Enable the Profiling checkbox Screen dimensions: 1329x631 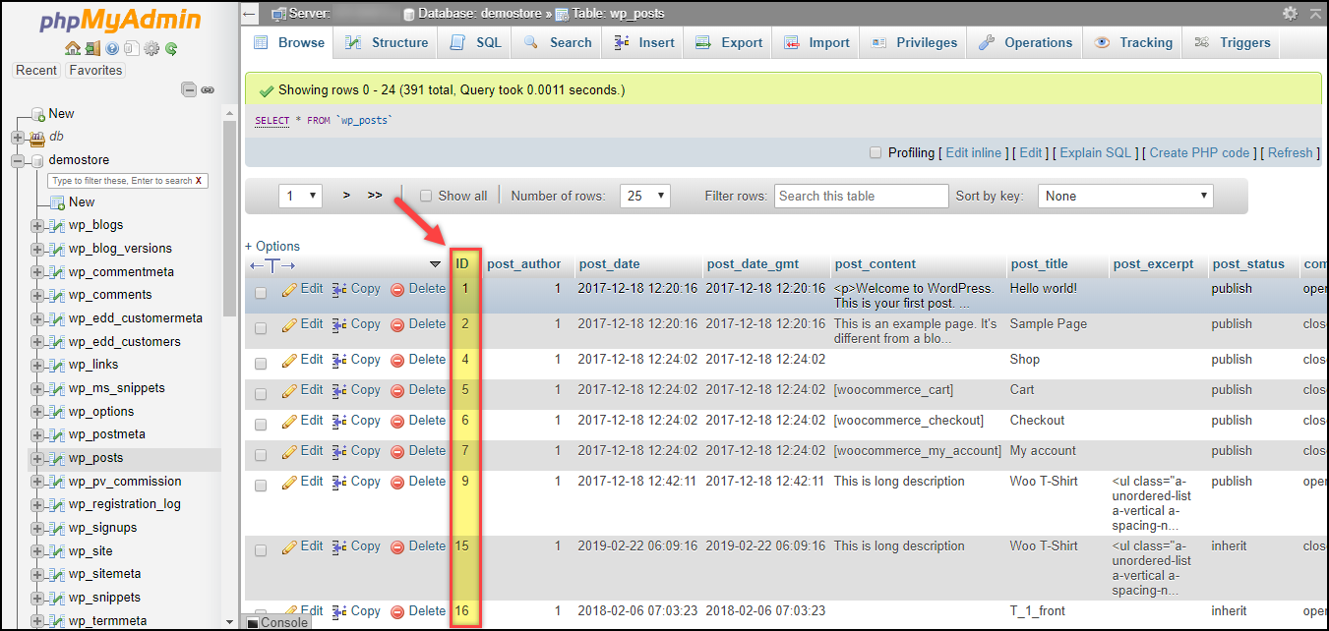click(876, 153)
